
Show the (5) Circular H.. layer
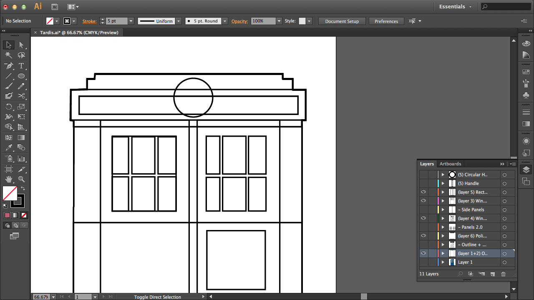point(423,175)
